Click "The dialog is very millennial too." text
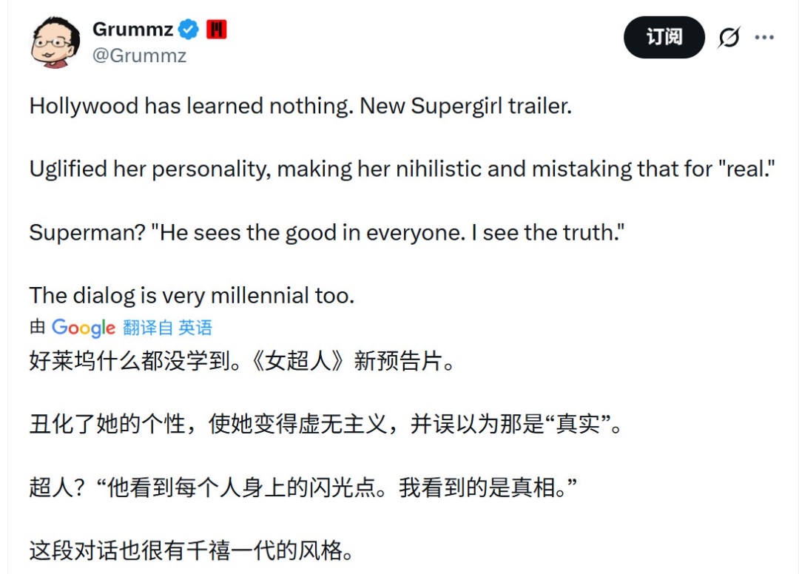The height and width of the screenshot is (574, 799). [192, 296]
